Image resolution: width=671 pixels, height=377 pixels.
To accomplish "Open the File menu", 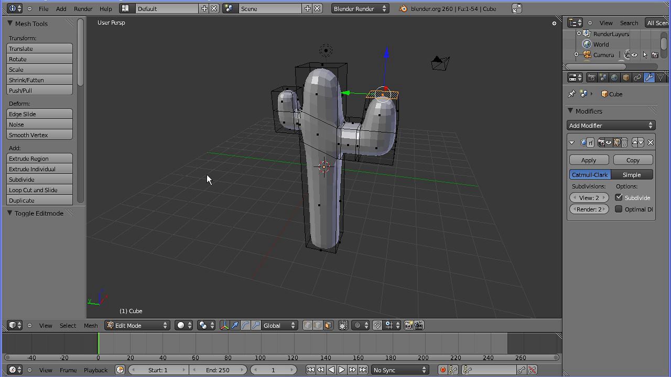I will click(x=44, y=8).
